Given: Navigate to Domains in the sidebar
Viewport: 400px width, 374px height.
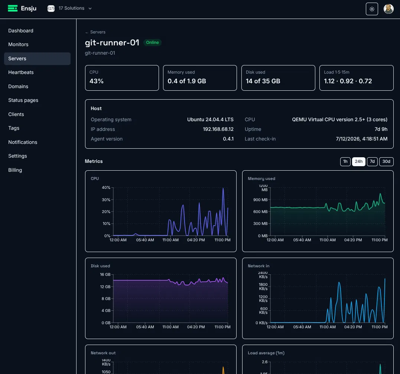Looking at the screenshot, I should (37, 86).
